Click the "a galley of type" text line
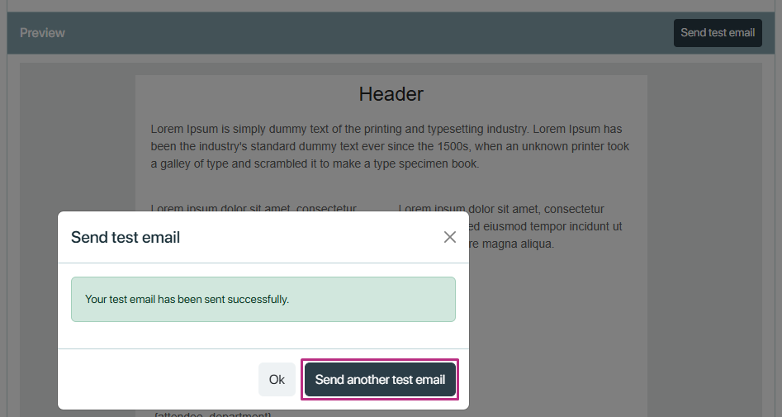Screen dimensions: 782x417 point(315,164)
